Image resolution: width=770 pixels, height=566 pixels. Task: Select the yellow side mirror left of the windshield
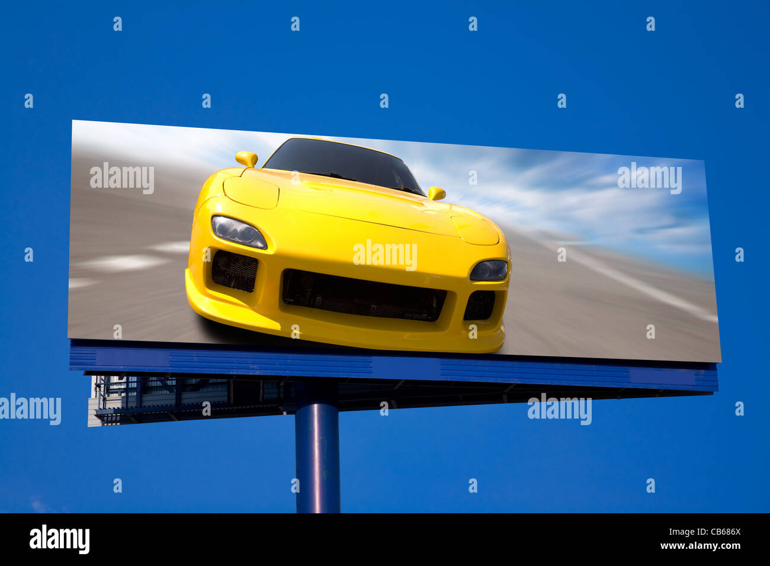point(246,159)
